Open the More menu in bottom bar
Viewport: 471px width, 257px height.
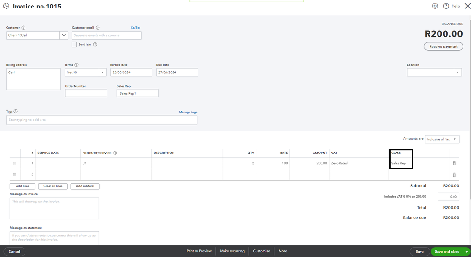point(283,251)
